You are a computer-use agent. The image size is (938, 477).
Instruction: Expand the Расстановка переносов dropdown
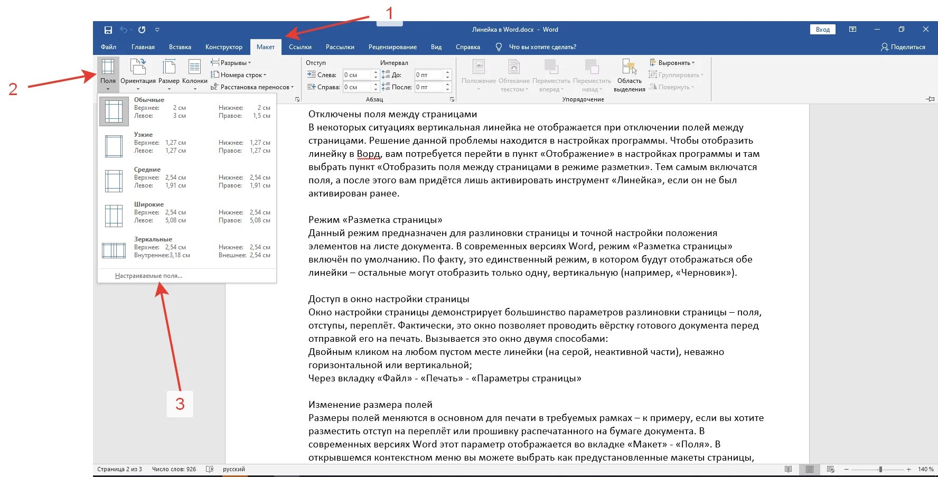pos(252,87)
